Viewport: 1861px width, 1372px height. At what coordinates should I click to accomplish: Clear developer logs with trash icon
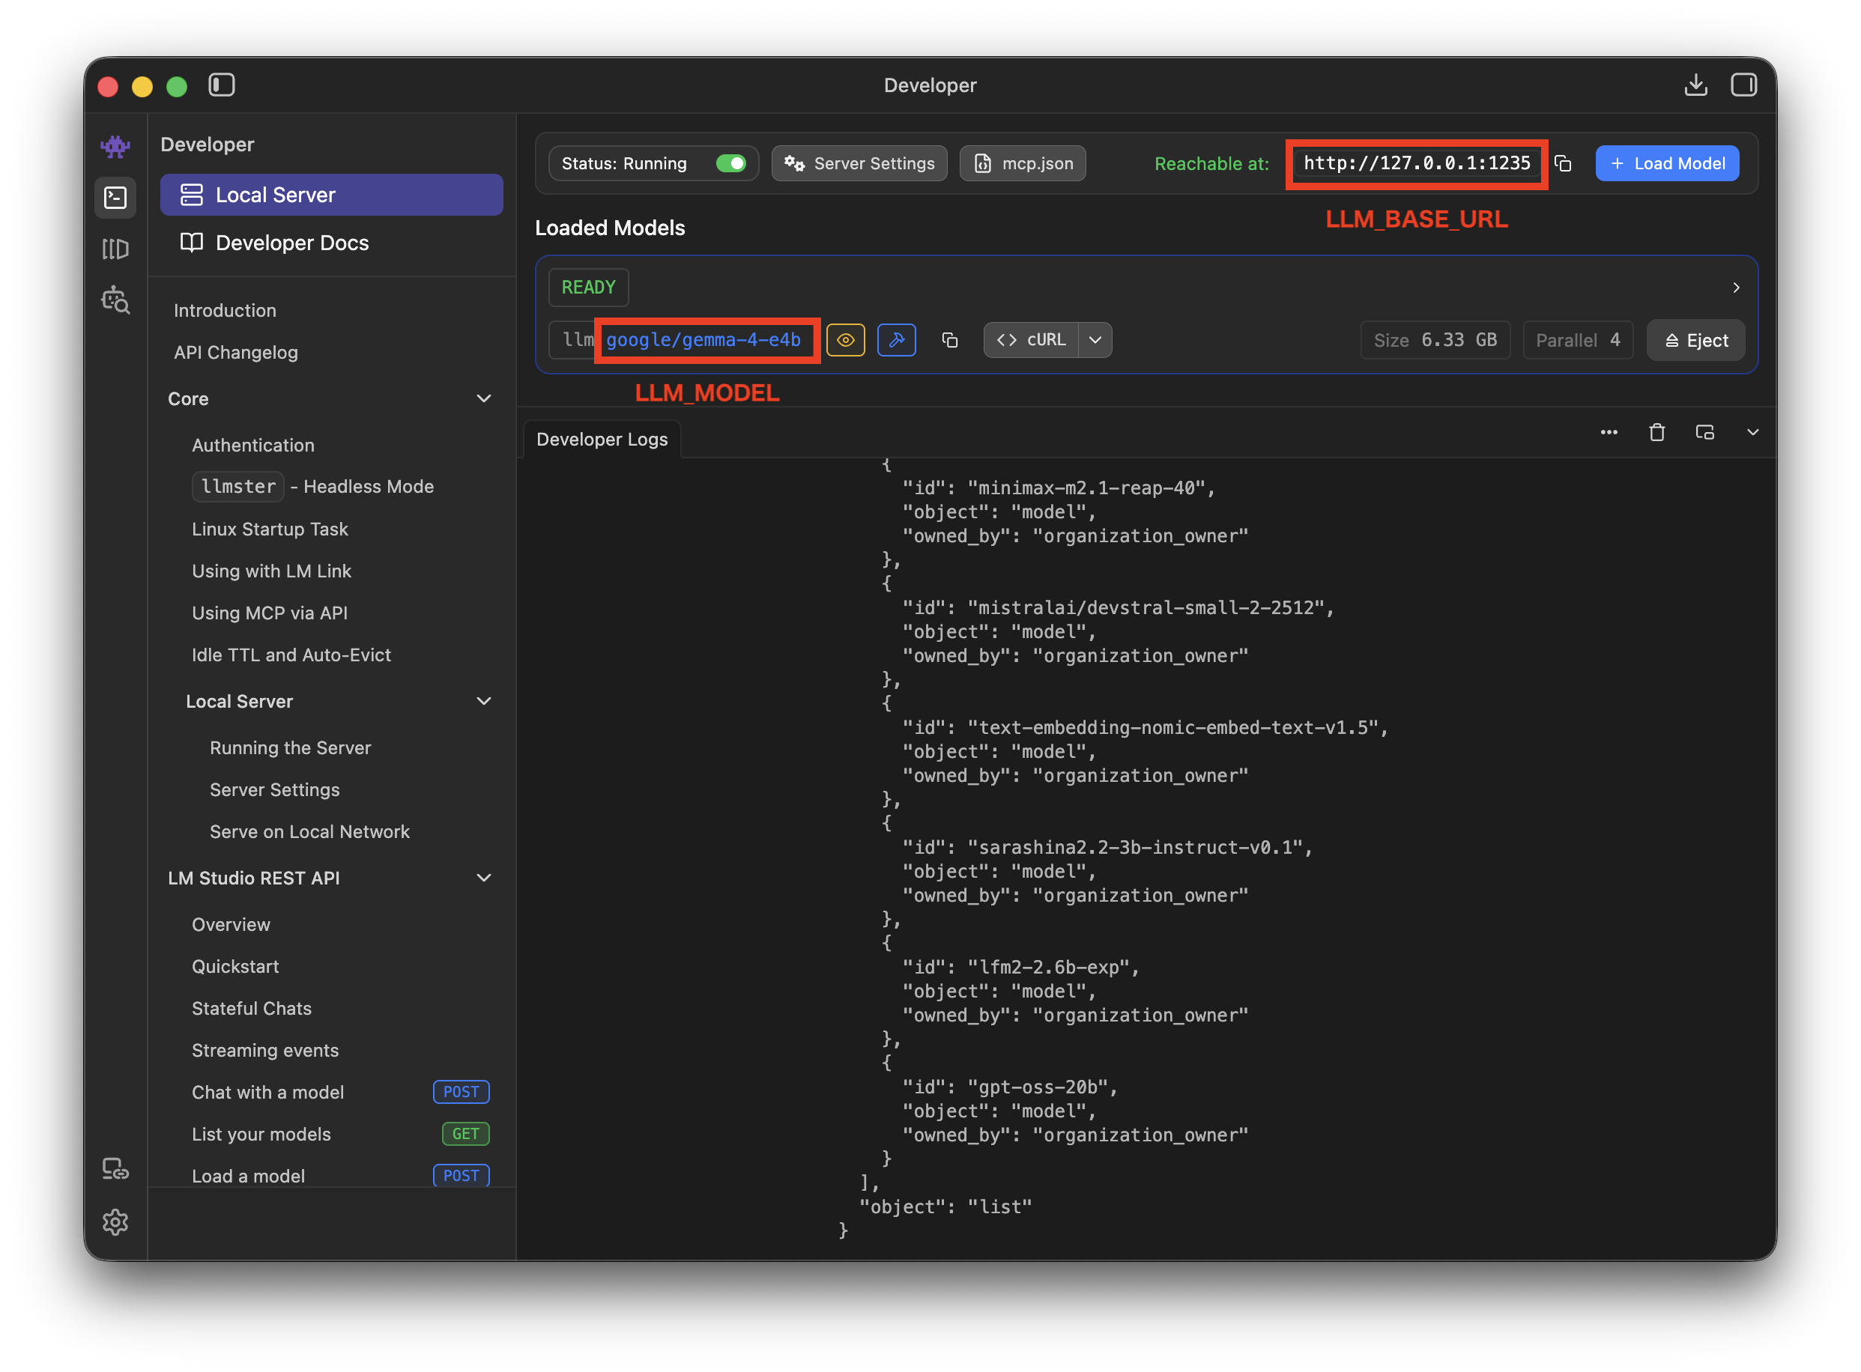point(1656,432)
